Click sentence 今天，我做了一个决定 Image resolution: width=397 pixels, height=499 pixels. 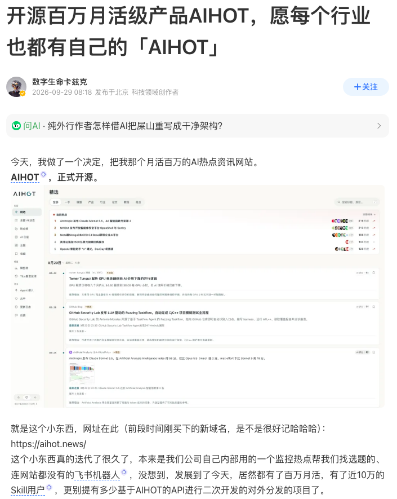click(56, 162)
